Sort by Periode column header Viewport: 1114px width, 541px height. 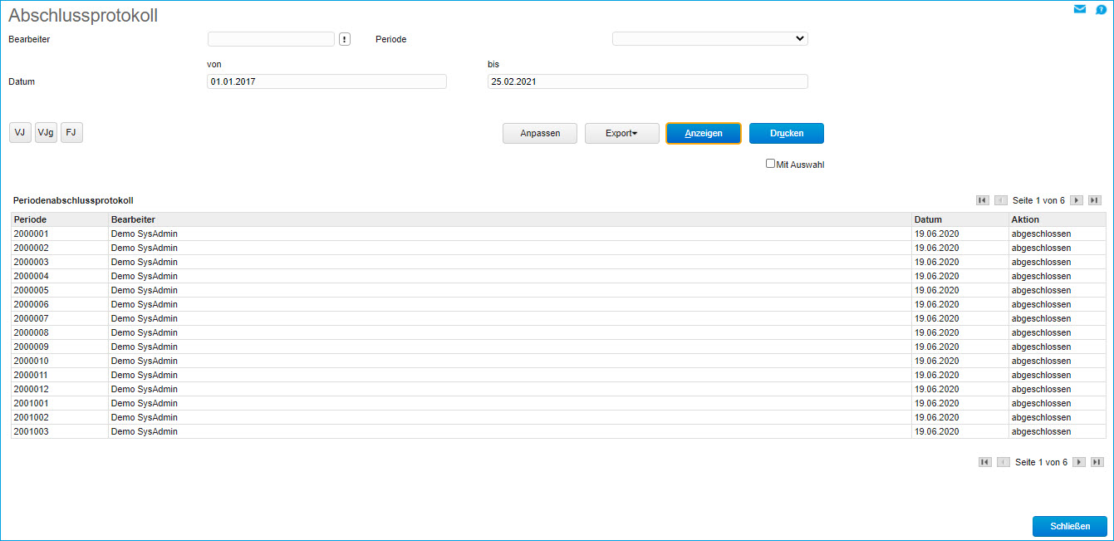click(x=31, y=219)
